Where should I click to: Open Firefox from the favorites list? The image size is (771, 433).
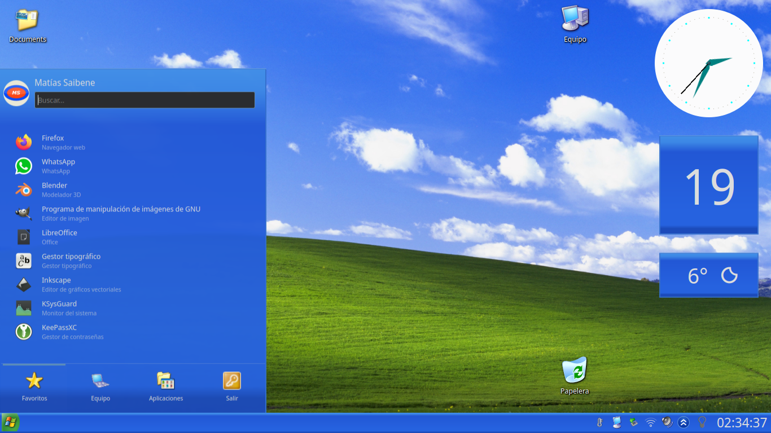(x=134, y=142)
